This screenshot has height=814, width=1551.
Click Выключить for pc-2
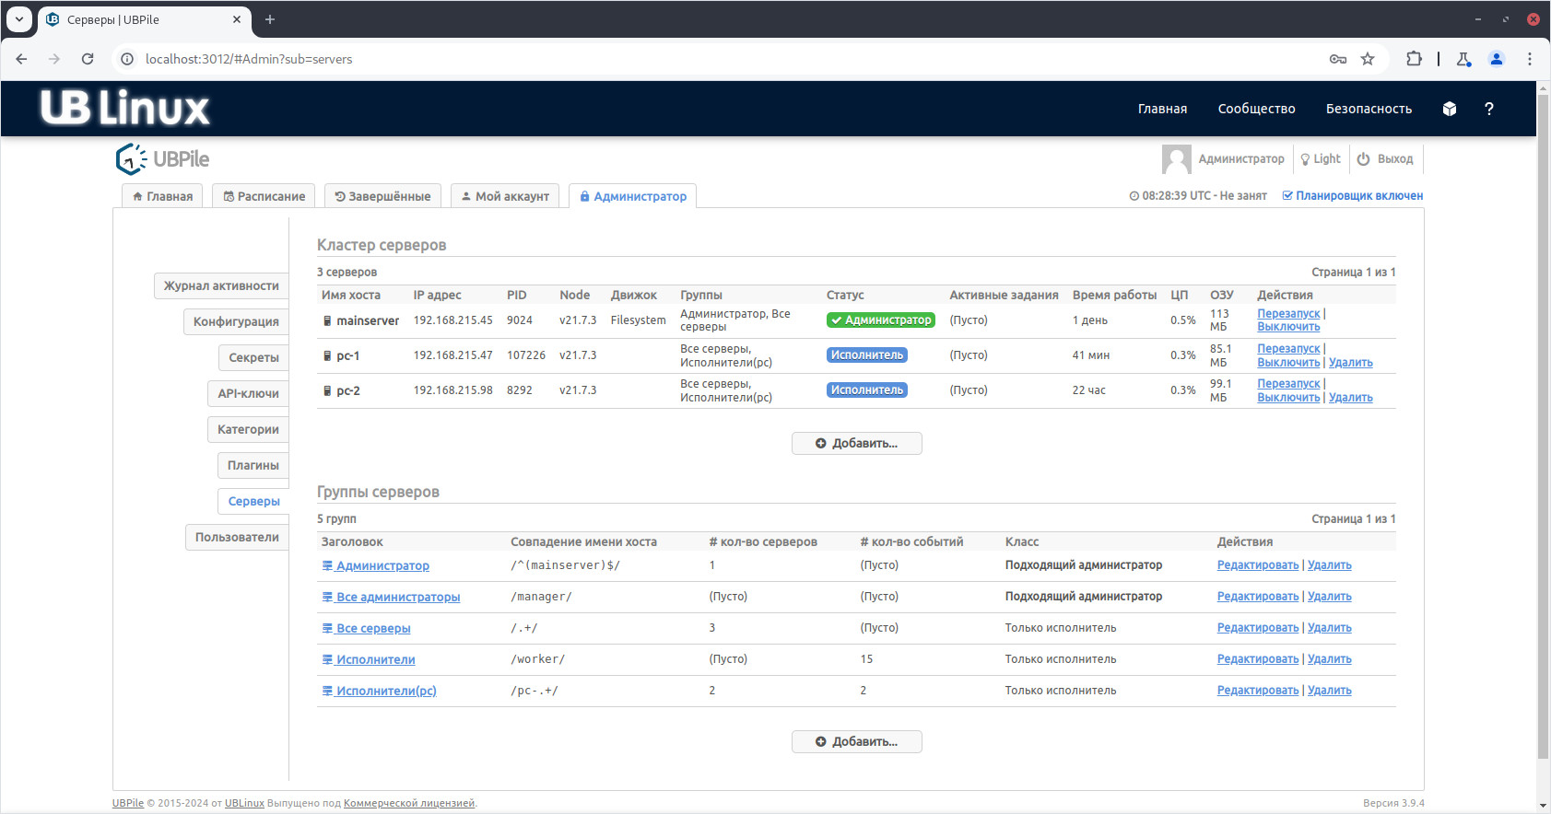coord(1288,398)
